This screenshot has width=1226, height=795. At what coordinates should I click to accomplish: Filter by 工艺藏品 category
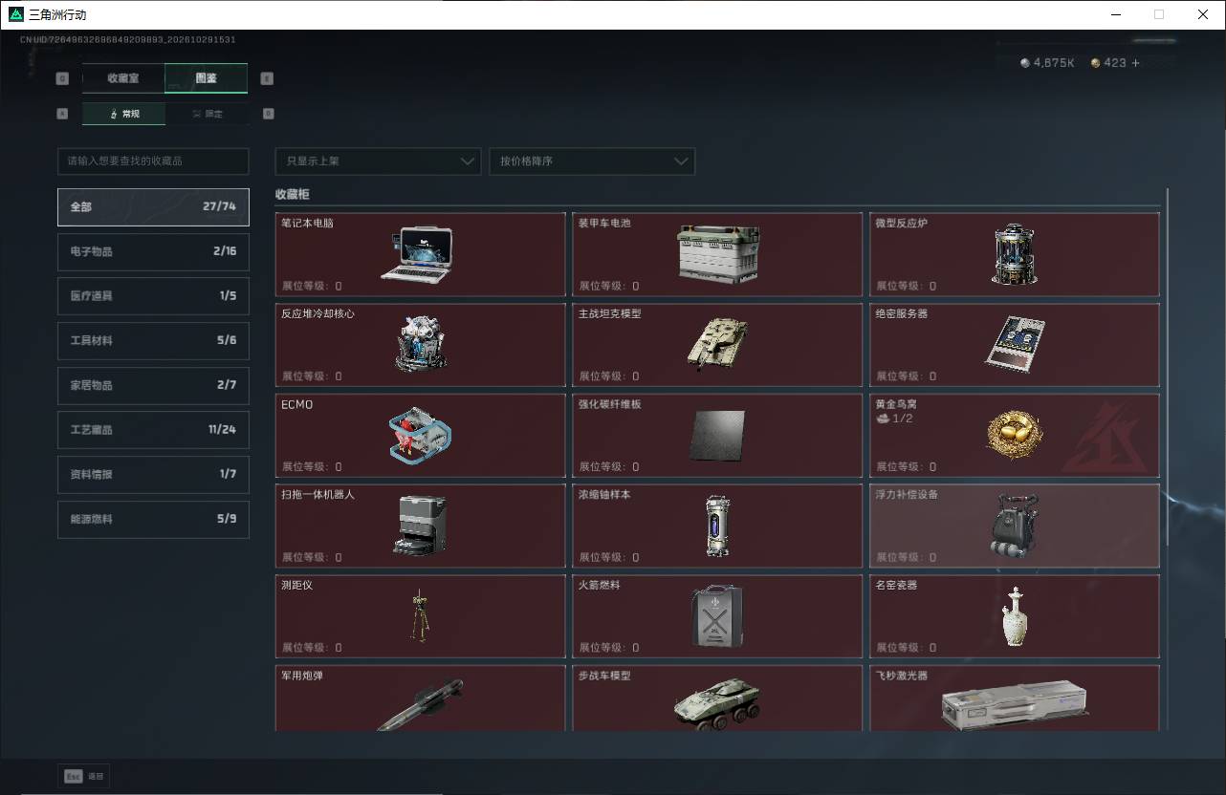tap(153, 430)
